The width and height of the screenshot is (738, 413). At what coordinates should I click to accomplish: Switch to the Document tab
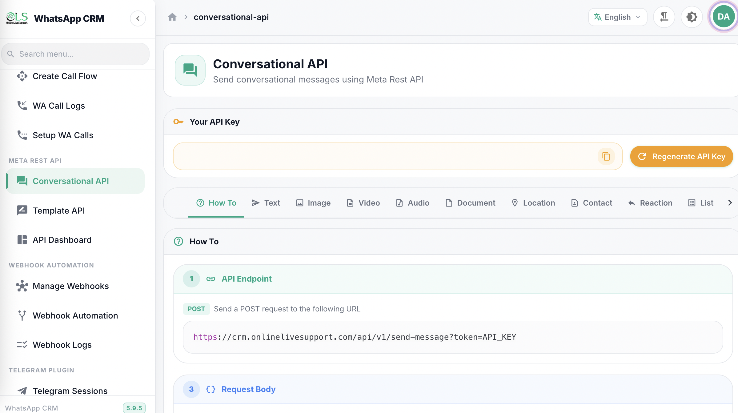pyautogui.click(x=470, y=203)
